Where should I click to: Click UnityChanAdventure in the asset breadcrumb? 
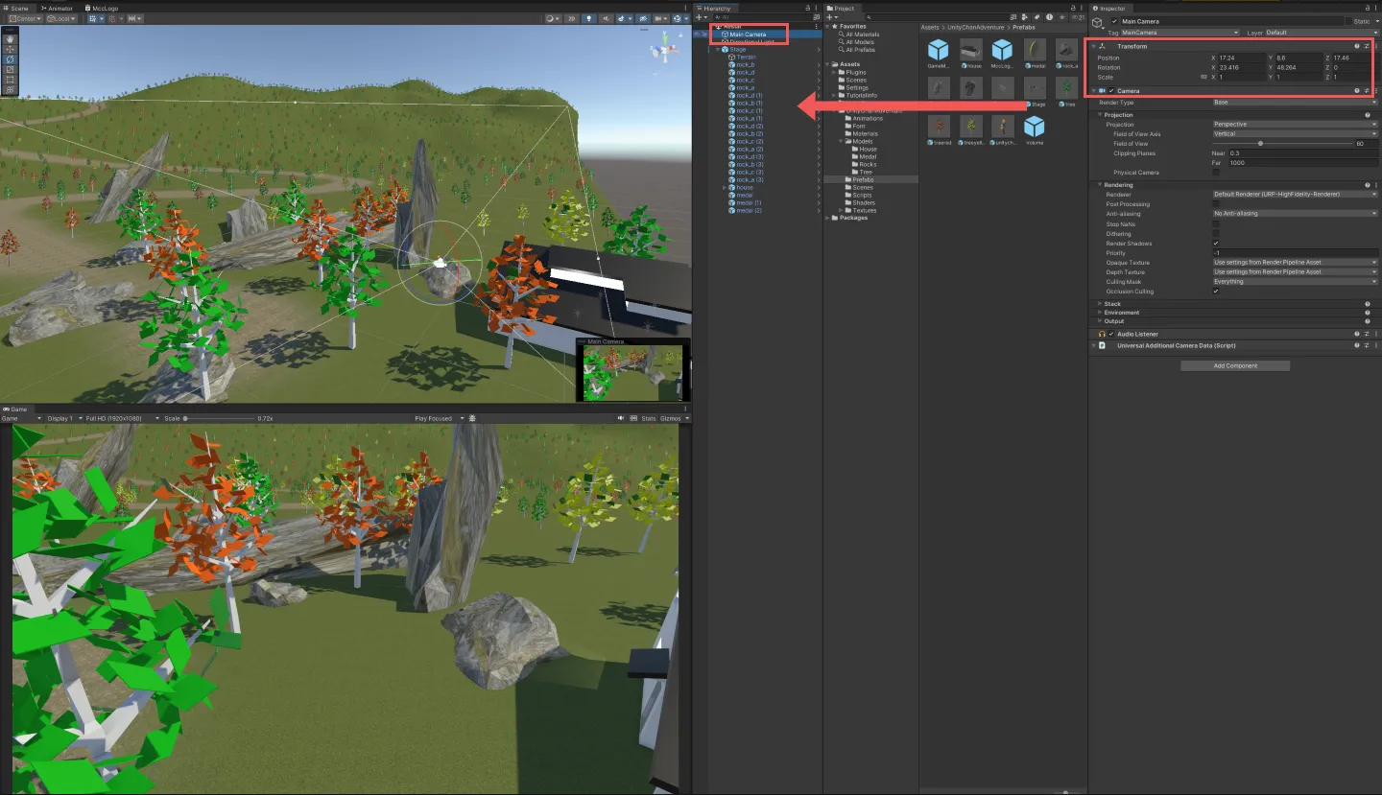point(976,28)
